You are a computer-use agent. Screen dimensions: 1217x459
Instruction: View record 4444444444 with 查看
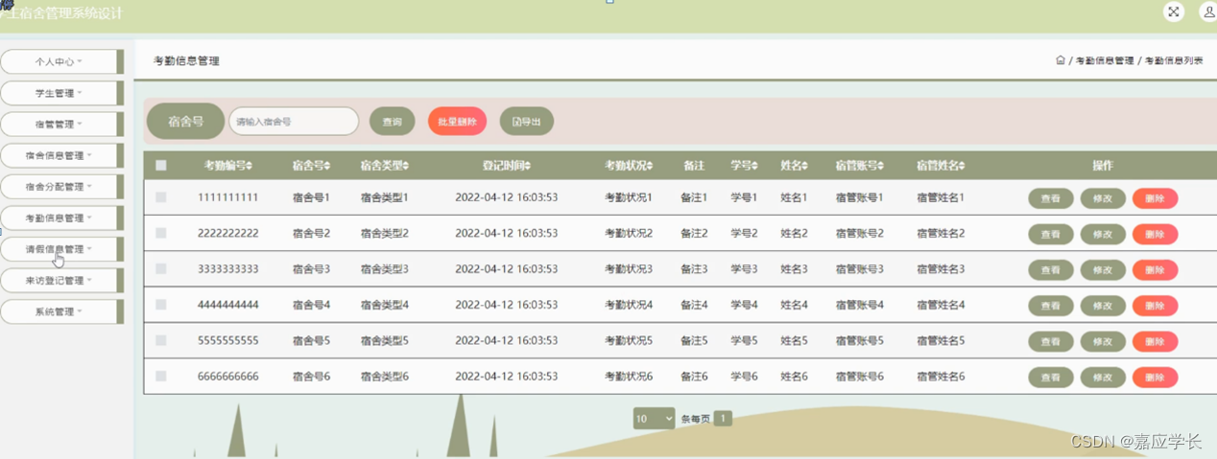point(1051,306)
